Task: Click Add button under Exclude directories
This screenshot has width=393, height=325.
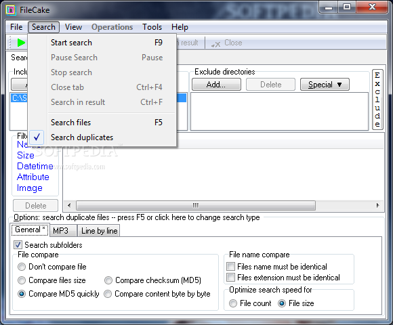Action: tap(216, 85)
